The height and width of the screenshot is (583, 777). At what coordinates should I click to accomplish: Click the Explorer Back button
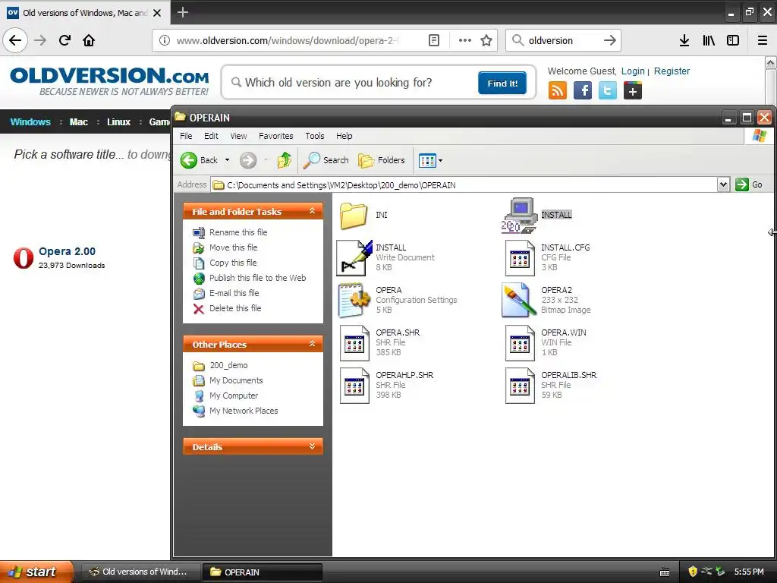pyautogui.click(x=200, y=160)
